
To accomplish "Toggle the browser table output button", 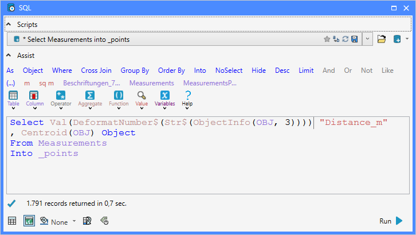I will 12,221.
